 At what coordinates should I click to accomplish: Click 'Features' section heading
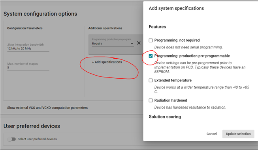pyautogui.click(x=157, y=27)
